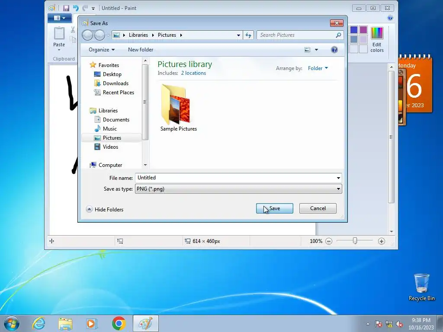The height and width of the screenshot is (332, 443).
Task: Click the zoom in plus button
Action: click(382, 241)
